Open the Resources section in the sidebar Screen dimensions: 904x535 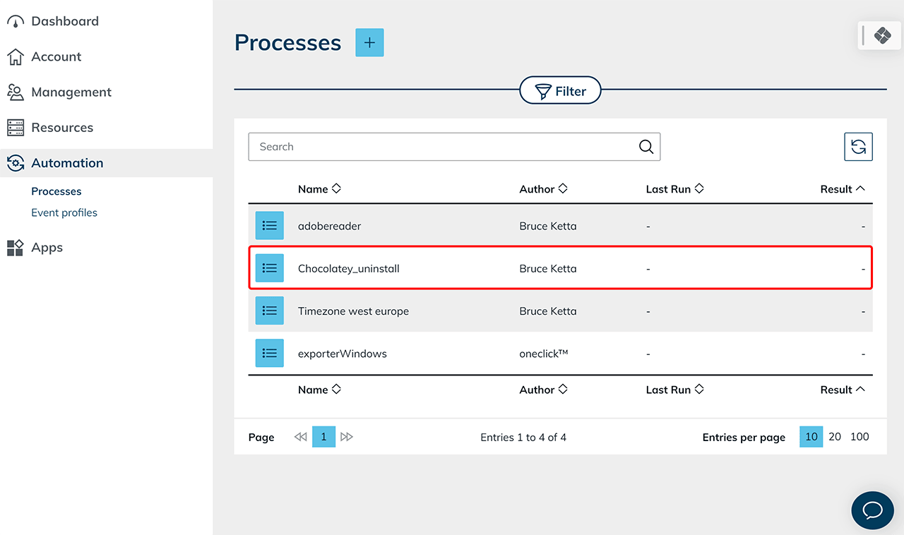[62, 128]
